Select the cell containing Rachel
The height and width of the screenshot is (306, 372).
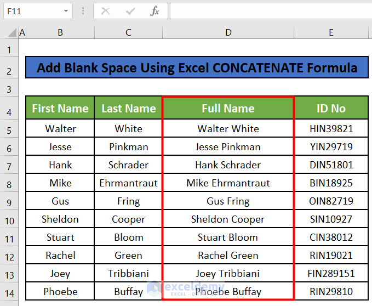[60, 255]
